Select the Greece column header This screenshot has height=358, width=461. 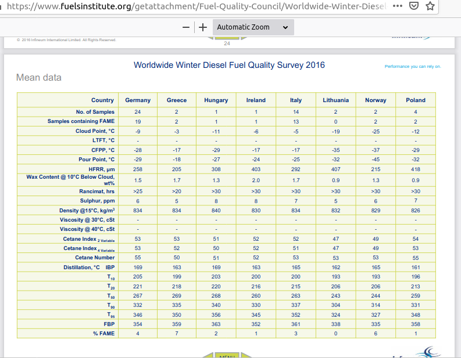(176, 100)
